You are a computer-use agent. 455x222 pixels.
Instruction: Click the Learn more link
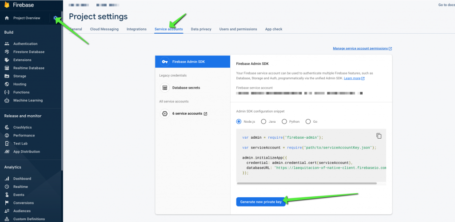[354, 78]
